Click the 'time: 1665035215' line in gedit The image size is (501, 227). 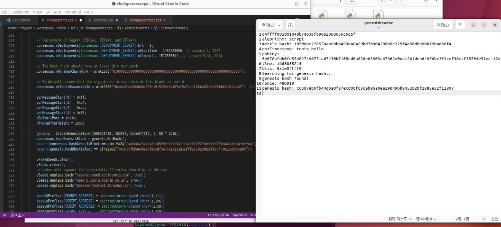[x=282, y=64]
